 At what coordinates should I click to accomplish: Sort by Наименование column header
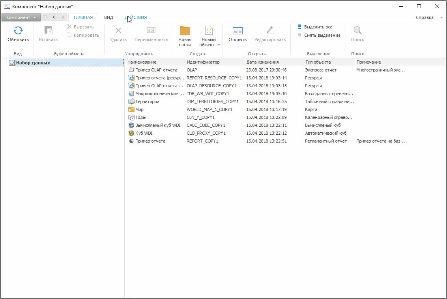[156, 62]
